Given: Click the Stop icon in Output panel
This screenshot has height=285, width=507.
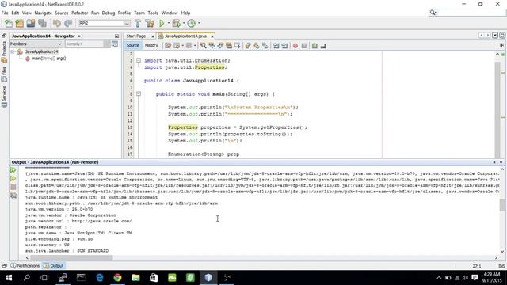Looking at the screenshot, I should [13, 187].
